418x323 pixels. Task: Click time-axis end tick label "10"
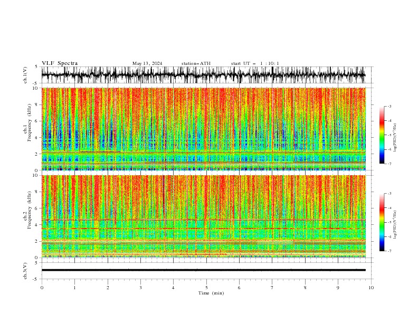[x=371, y=288]
